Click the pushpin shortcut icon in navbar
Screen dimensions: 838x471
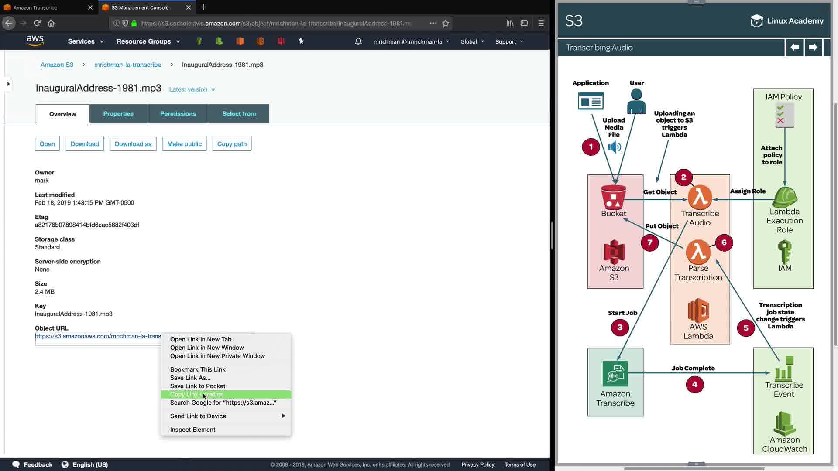click(301, 41)
